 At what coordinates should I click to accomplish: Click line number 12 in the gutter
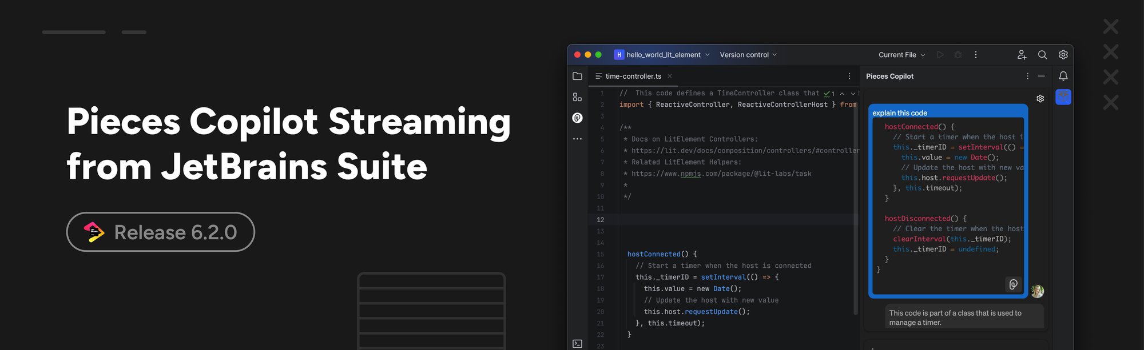coord(600,219)
